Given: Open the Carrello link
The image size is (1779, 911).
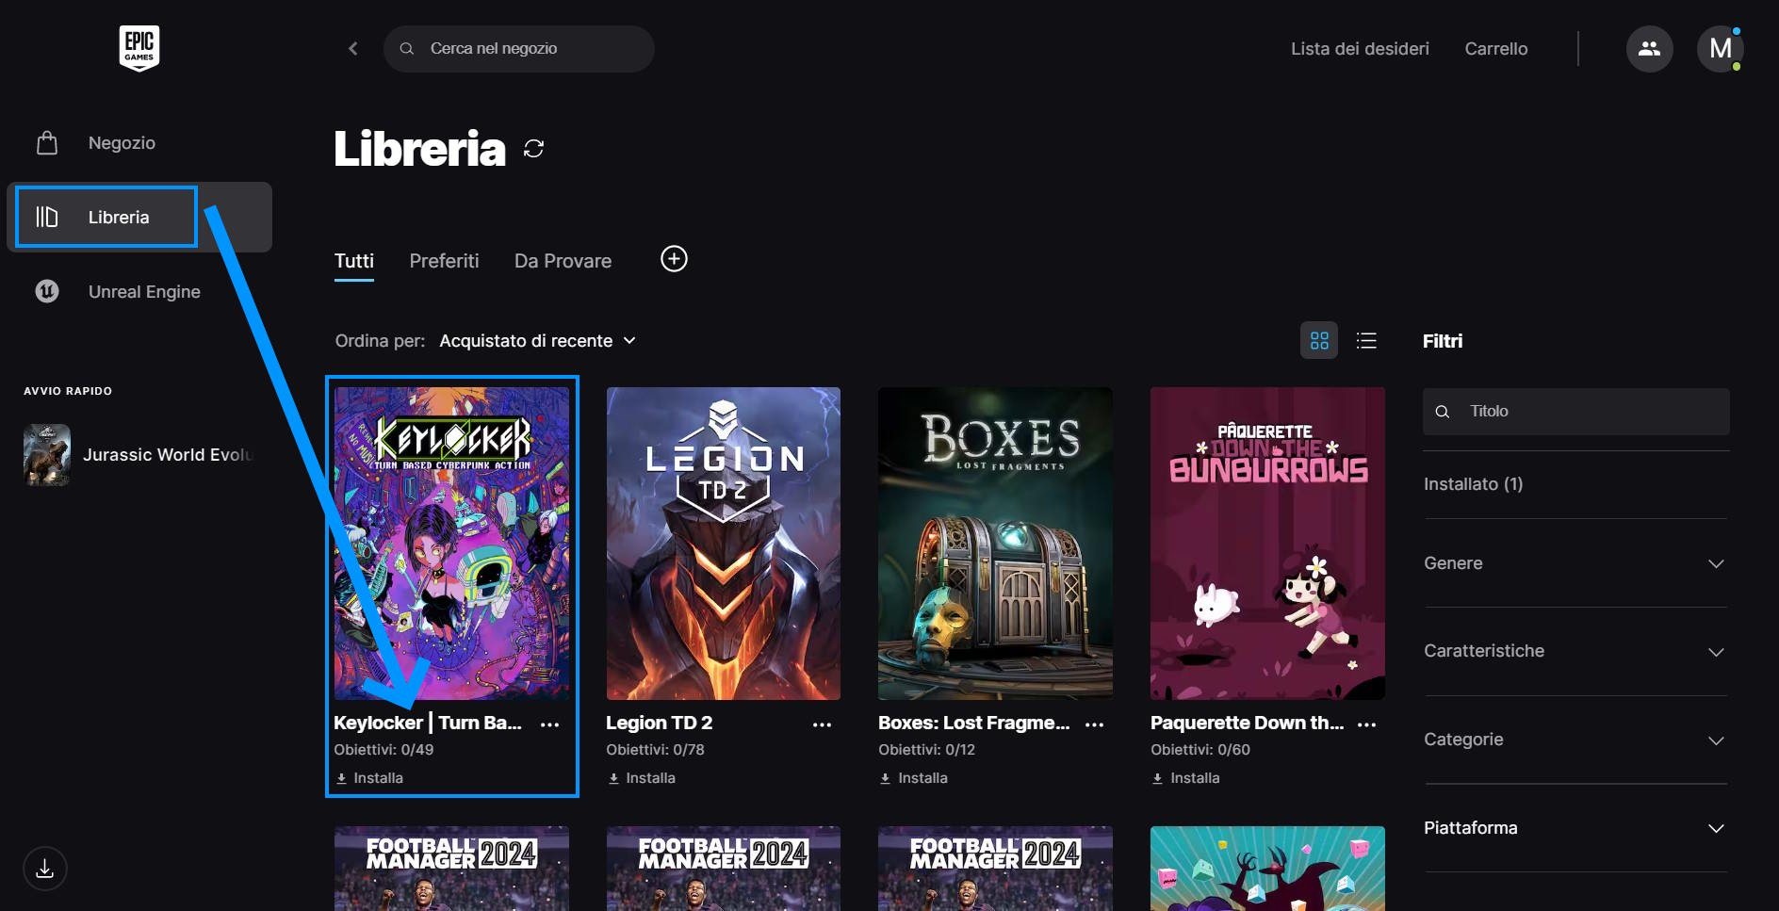Looking at the screenshot, I should 1496,48.
